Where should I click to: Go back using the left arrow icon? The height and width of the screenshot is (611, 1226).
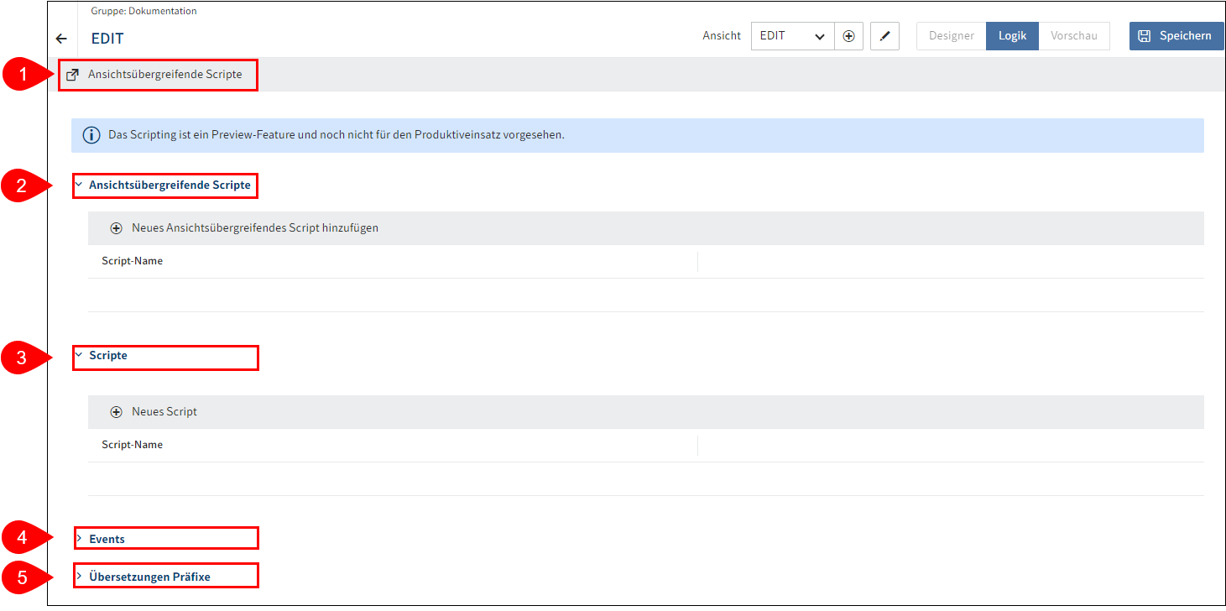click(x=61, y=39)
